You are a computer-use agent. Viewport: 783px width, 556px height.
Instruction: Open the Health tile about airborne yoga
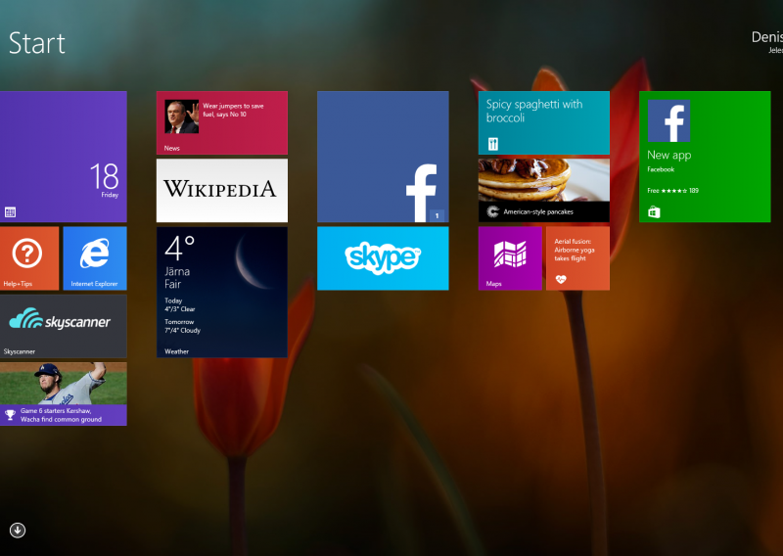(x=577, y=258)
